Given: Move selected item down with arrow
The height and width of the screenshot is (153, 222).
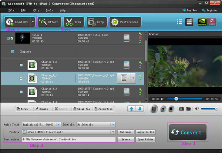Looking at the screenshot, I should (140, 109).
